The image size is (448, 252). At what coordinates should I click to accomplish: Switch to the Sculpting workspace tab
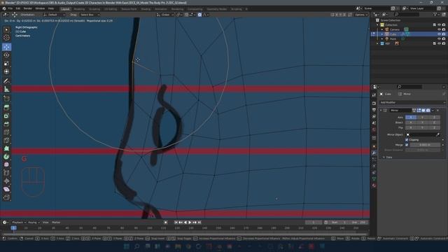[x=94, y=9]
